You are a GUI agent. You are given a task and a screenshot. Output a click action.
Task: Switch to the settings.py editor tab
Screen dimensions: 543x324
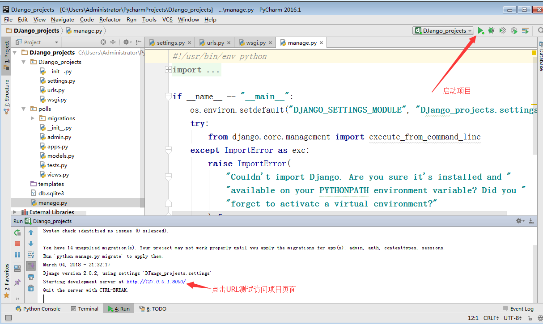click(170, 43)
